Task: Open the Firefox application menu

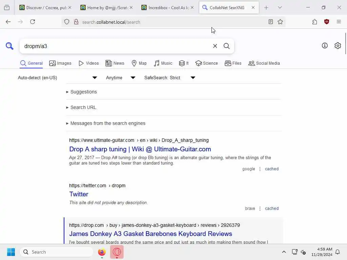Action: pos(339,22)
